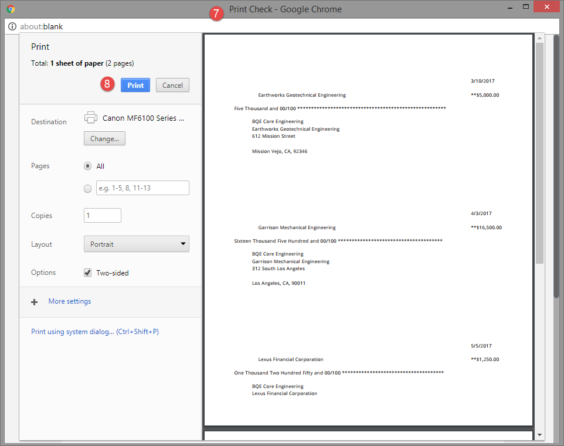Click the page info icon beside about:blank
The width and height of the screenshot is (564, 446).
tap(12, 26)
